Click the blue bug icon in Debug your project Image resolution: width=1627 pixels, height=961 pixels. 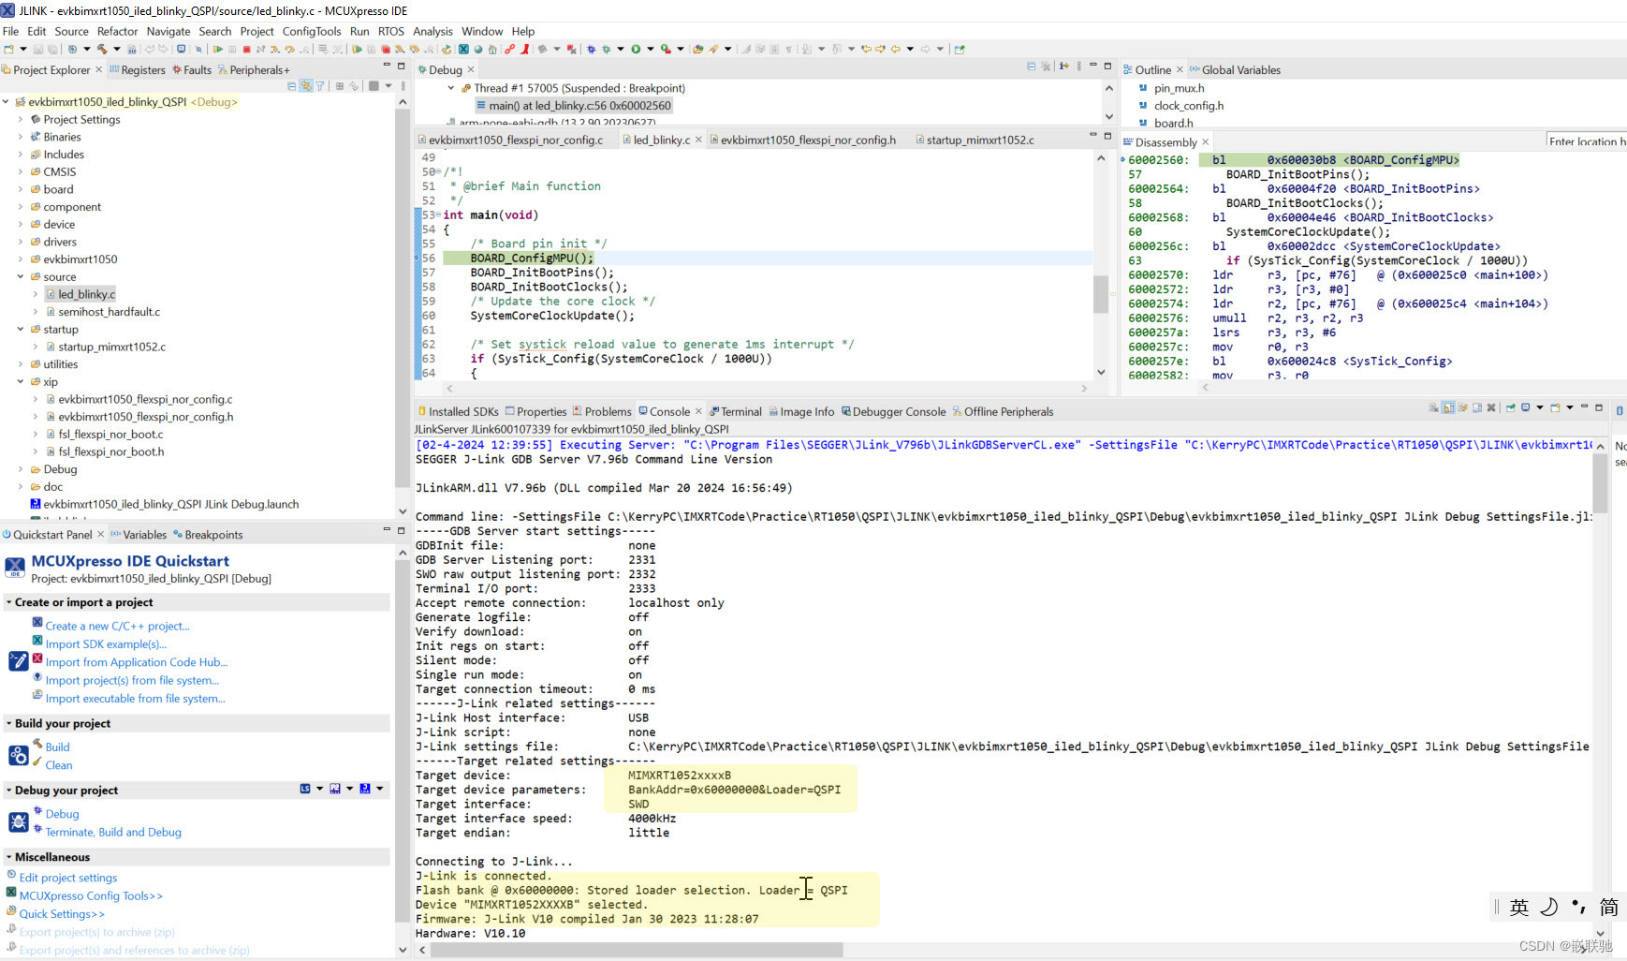19,822
